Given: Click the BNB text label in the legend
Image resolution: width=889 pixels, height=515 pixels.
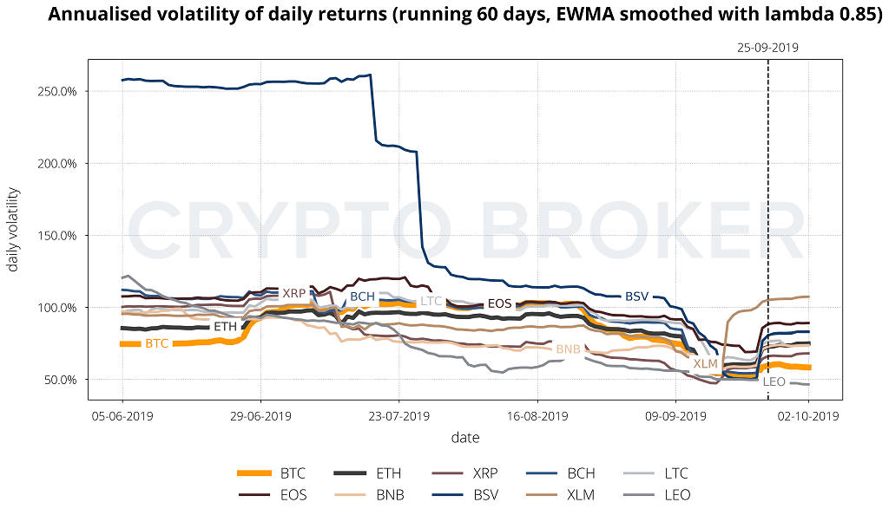Looking at the screenshot, I should point(391,496).
